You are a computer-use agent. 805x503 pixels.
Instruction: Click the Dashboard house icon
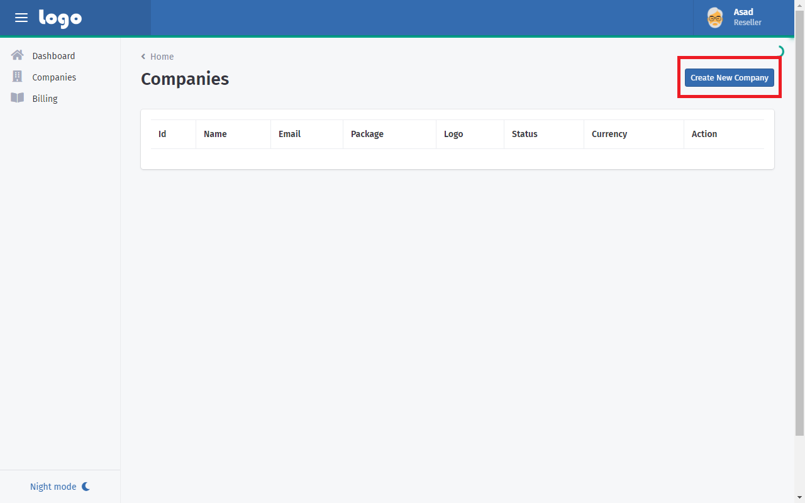coord(18,55)
